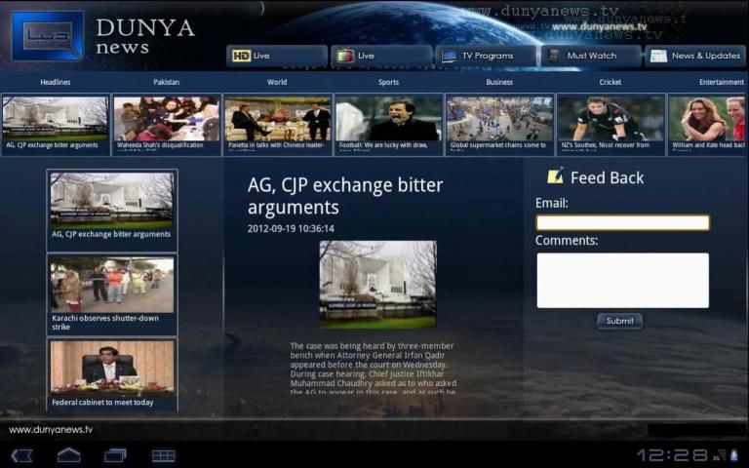Open the Must Watch section
749x468 pixels.
(x=590, y=56)
